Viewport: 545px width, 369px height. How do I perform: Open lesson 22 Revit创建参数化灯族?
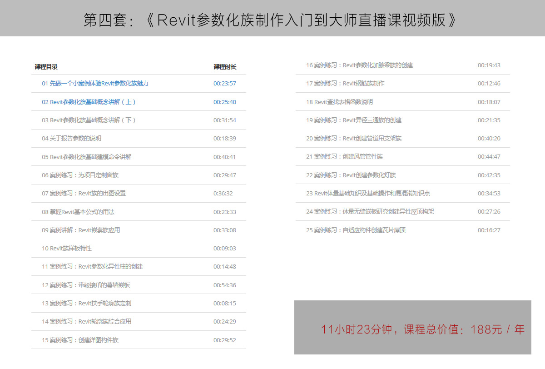351,175
